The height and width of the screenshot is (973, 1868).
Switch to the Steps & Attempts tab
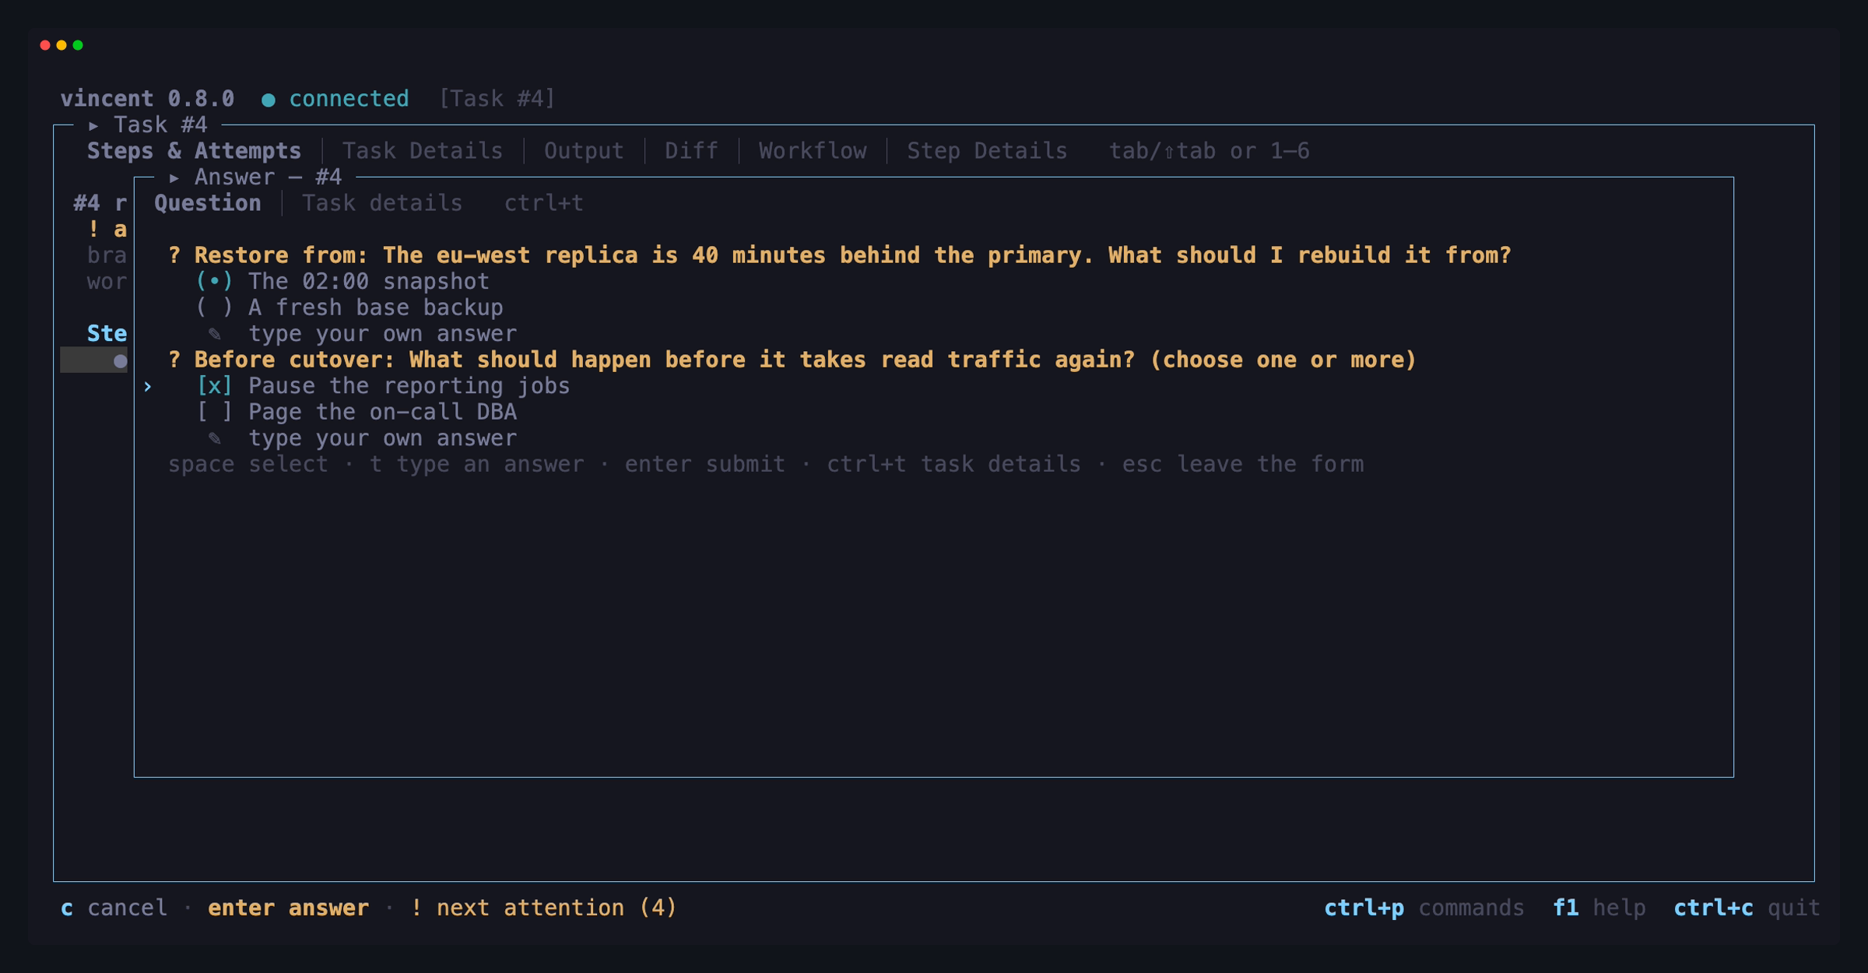pos(194,151)
